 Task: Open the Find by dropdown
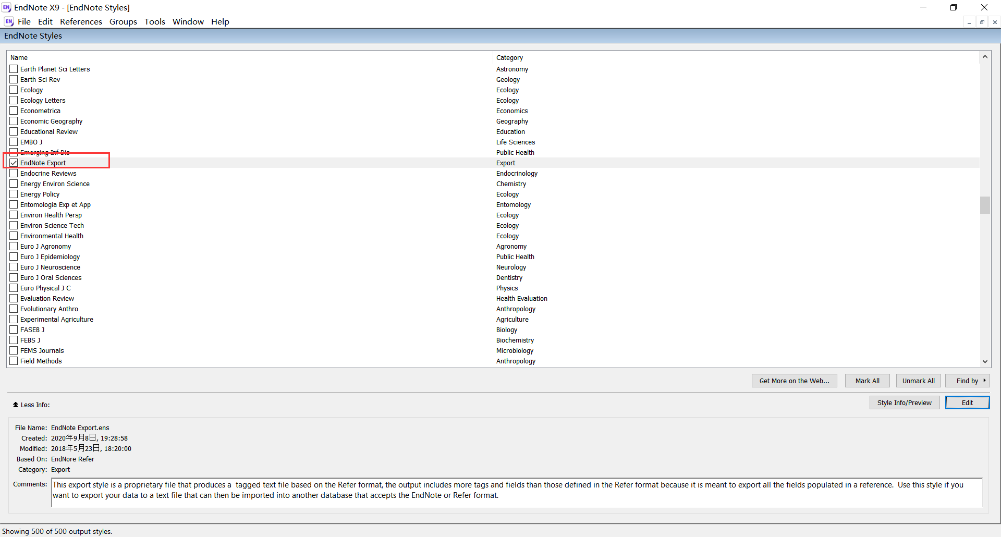[968, 381]
